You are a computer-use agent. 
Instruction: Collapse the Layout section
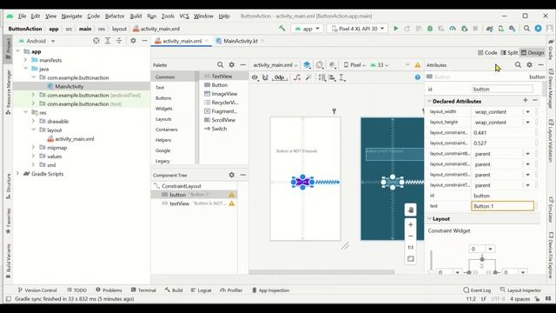(x=429, y=218)
